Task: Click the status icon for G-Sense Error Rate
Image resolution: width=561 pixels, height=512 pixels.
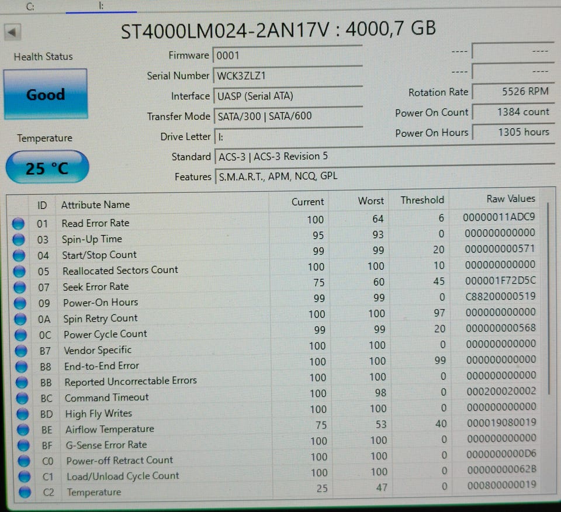Action: 23,445
